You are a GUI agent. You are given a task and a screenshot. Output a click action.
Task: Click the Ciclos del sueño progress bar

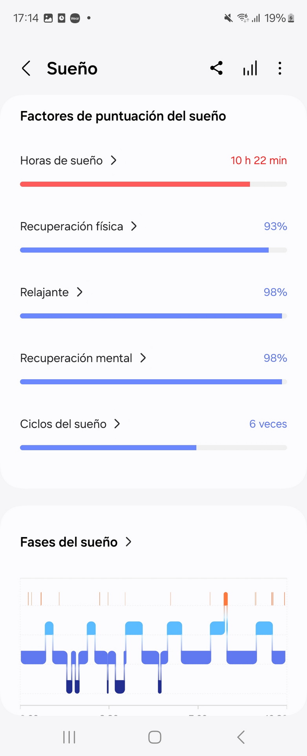point(153,448)
